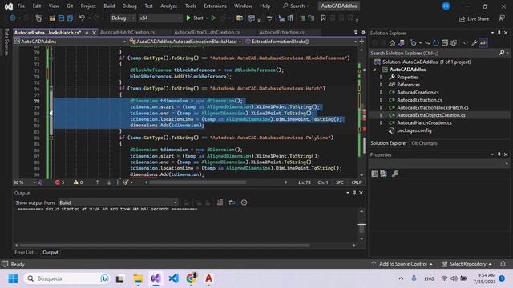
Task: Click the code cleanup broom icon
Action: [x=126, y=182]
